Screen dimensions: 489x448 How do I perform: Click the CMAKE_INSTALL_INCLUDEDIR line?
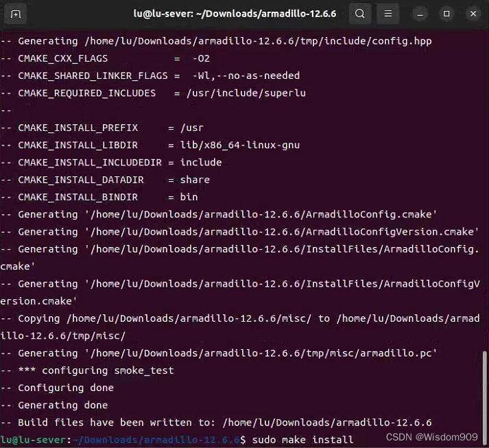pos(111,162)
